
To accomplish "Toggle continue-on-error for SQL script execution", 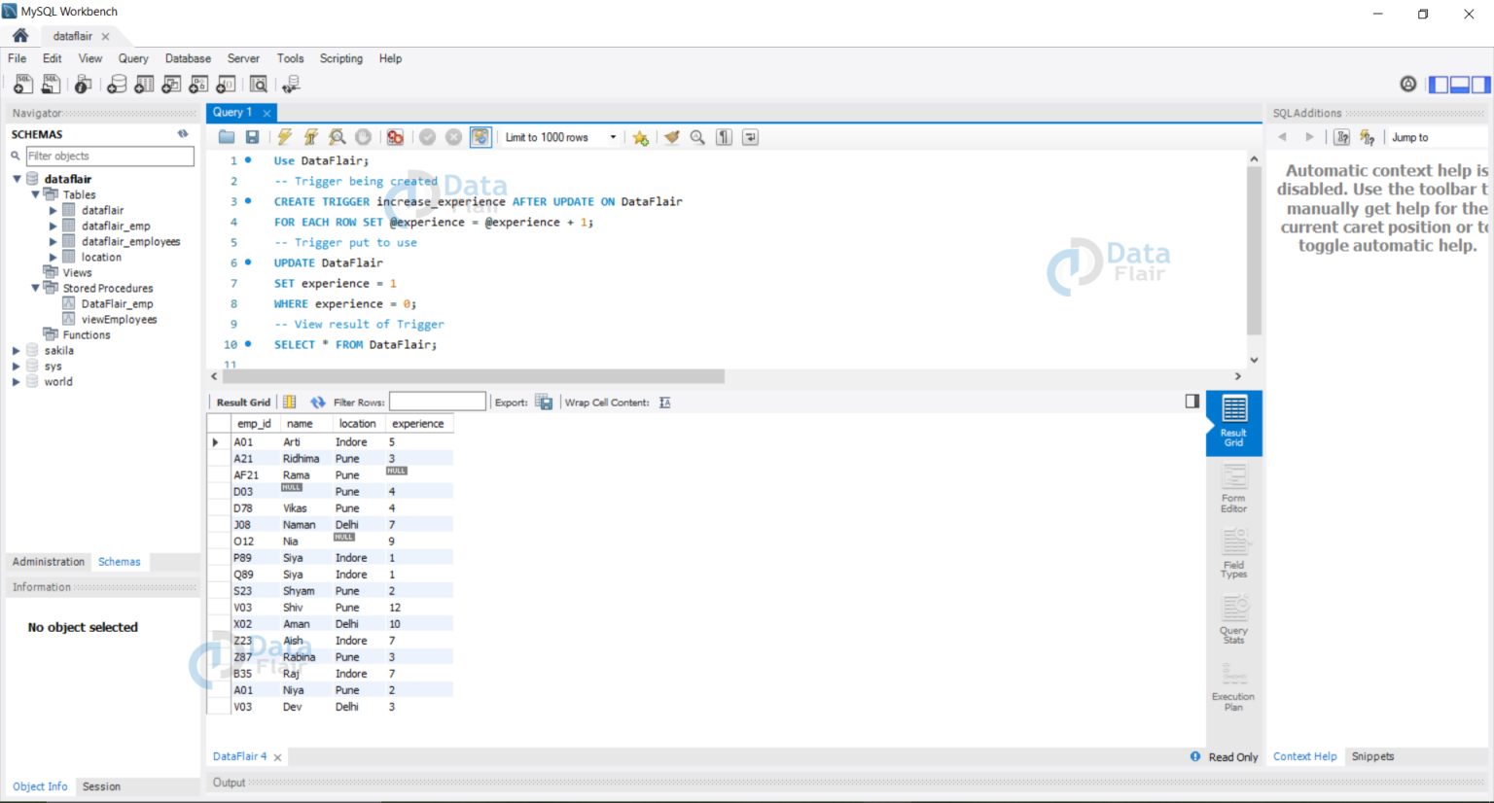I will pos(395,137).
